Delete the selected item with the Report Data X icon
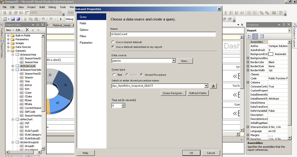Screen dimensions: 297x157 (27, 30)
